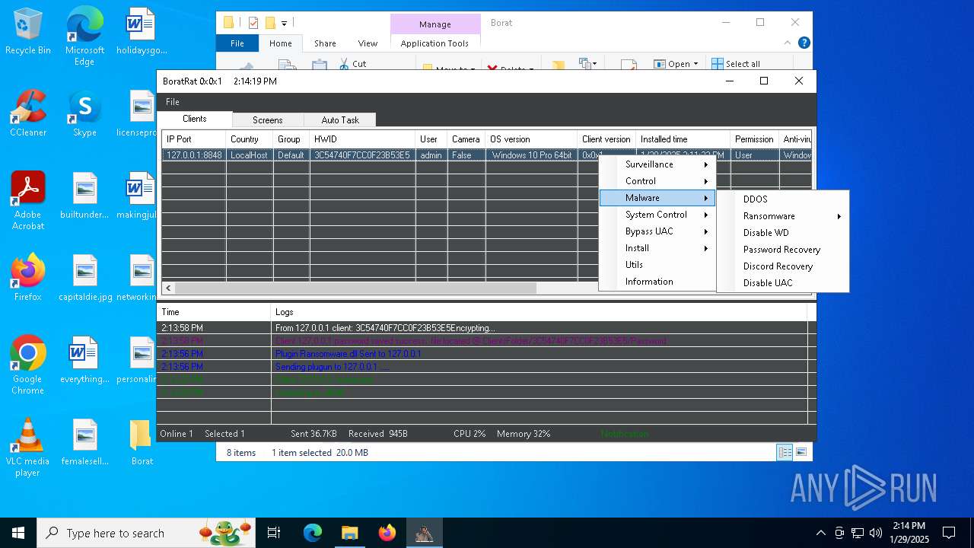Image resolution: width=974 pixels, height=548 pixels.
Task: Expand the Ransomware submenu
Action: coord(783,216)
